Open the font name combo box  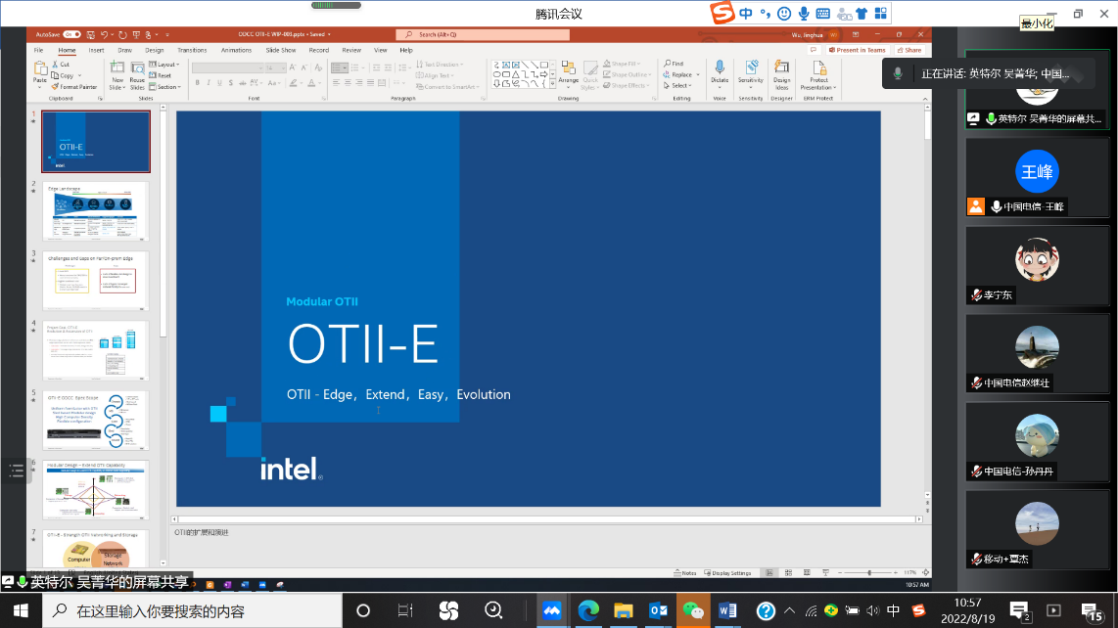click(x=227, y=67)
